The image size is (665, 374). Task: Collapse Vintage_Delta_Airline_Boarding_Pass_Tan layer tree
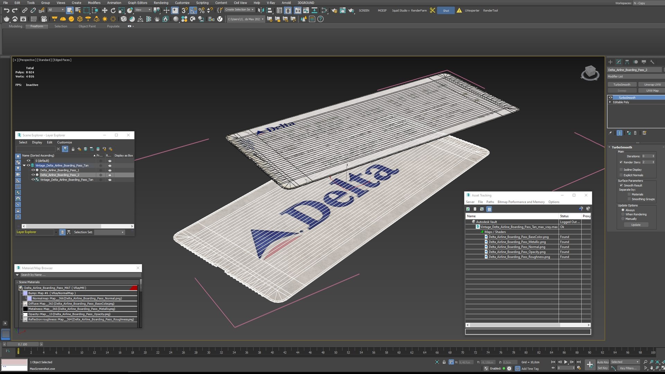point(24,166)
